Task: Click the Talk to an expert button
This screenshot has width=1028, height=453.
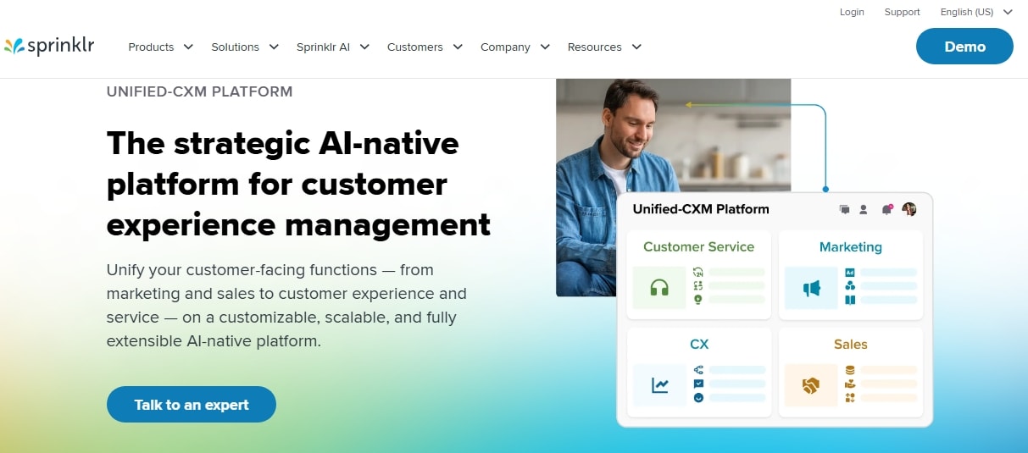Action: pyautogui.click(x=192, y=405)
